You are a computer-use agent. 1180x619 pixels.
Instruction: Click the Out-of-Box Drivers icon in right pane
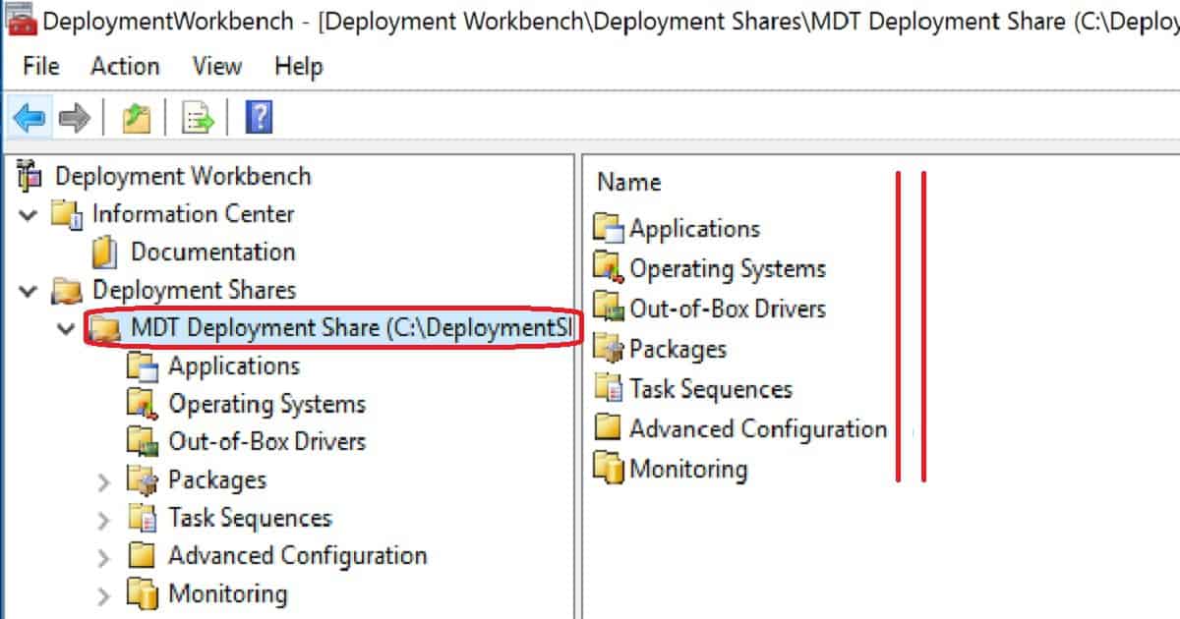[609, 309]
